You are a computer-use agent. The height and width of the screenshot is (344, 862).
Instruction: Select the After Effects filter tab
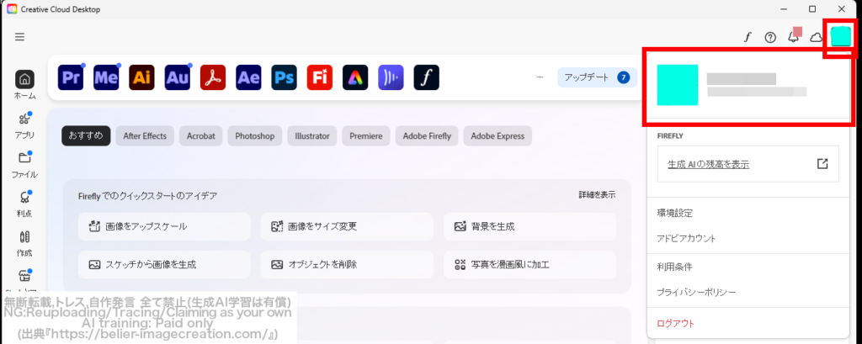145,135
